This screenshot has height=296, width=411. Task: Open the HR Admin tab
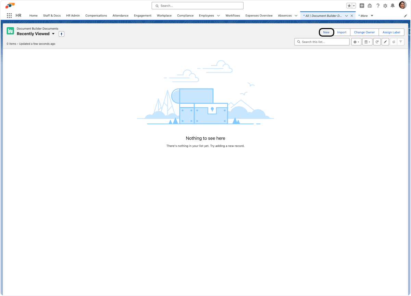pyautogui.click(x=73, y=15)
